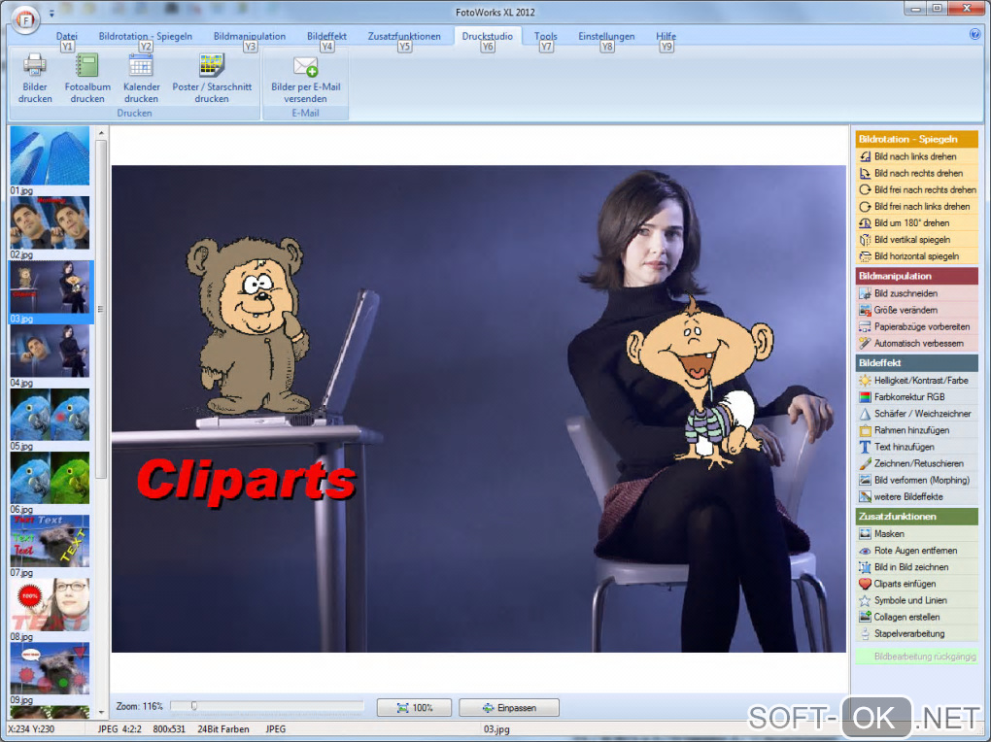
Task: Switch to Bildmanipulation tab
Action: (x=250, y=36)
